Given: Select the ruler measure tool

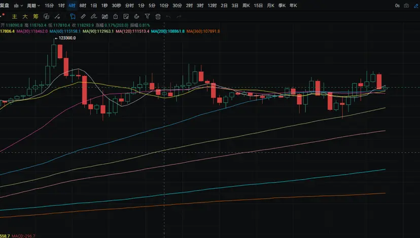Looking at the screenshot, I should pyautogui.click(x=83, y=17).
